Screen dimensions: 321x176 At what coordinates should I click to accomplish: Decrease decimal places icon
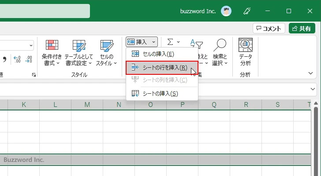(29, 59)
